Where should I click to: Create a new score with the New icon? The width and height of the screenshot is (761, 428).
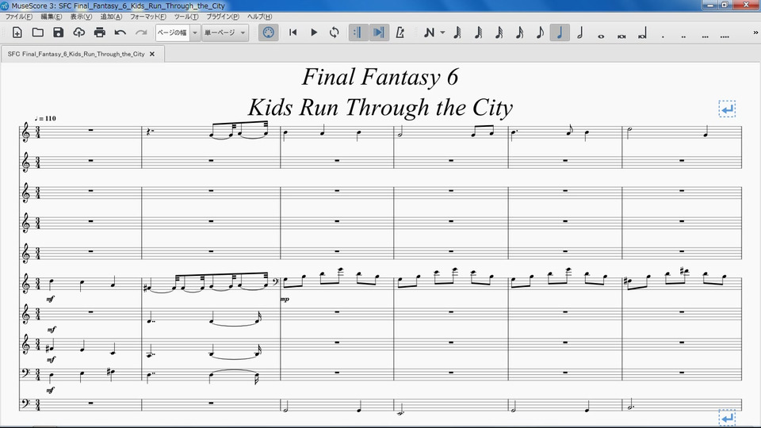click(17, 32)
